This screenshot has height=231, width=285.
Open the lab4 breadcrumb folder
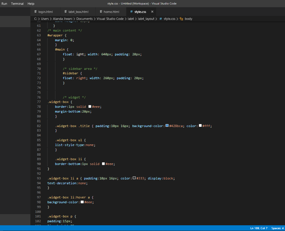pyautogui.click(x=131, y=19)
